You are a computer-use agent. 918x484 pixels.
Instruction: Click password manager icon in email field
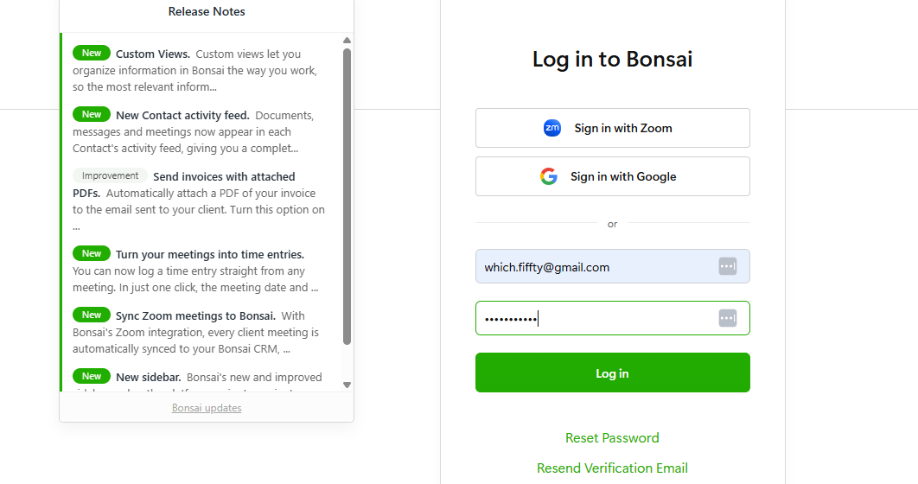click(727, 266)
